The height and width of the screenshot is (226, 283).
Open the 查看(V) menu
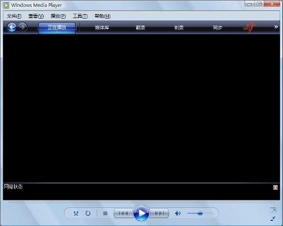pyautogui.click(x=36, y=16)
